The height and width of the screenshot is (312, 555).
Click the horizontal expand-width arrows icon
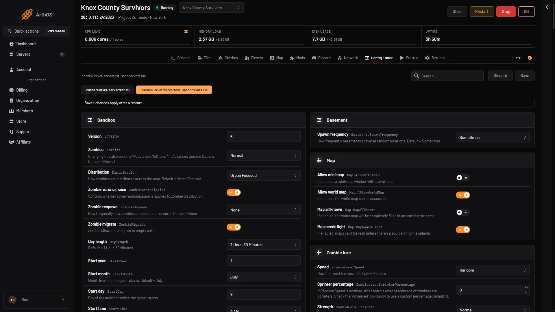pos(518,58)
